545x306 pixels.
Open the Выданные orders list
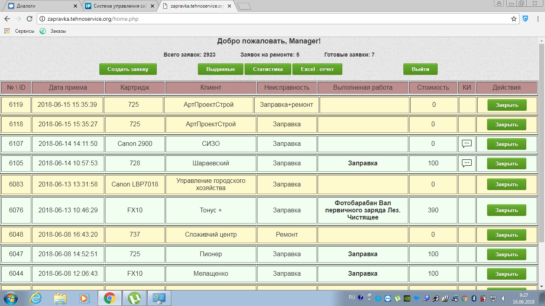(220, 69)
